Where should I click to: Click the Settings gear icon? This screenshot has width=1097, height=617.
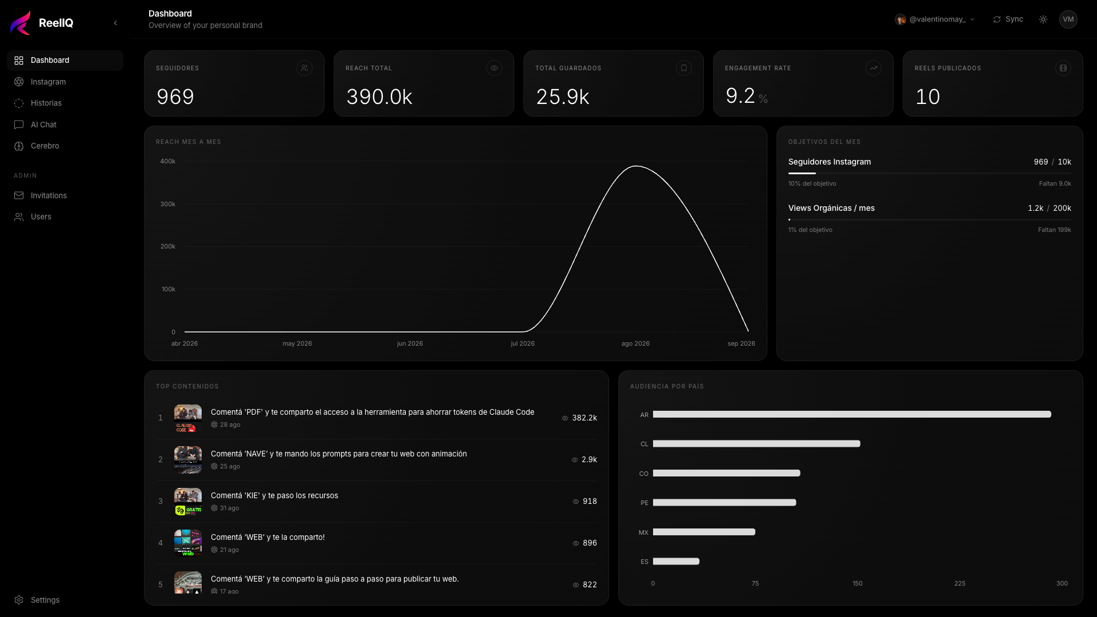[19, 600]
